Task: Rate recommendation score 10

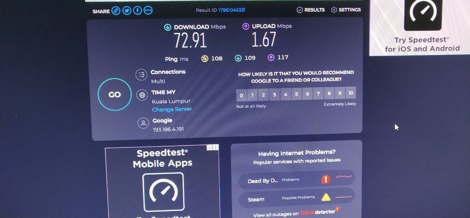Action: [351, 93]
